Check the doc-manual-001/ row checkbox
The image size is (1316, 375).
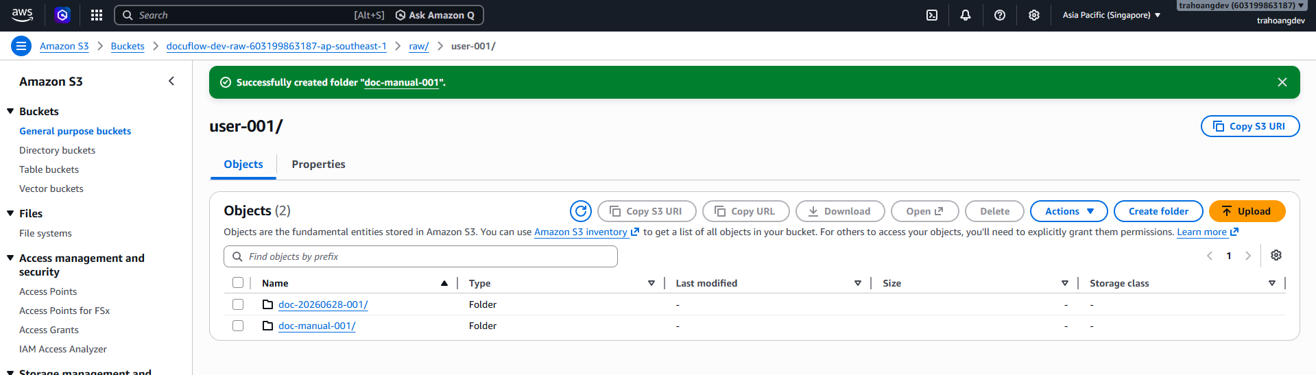(238, 326)
